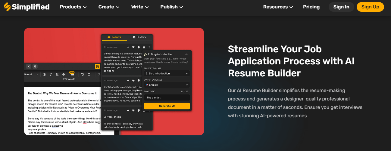This screenshot has width=391, height=151.
Task: Delete the 'common fear' result with its trash icon
Action: click(x=144, y=47)
